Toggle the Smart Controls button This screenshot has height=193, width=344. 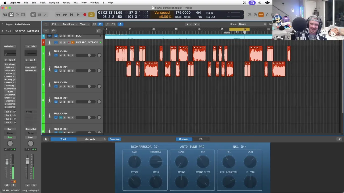click(x=33, y=14)
